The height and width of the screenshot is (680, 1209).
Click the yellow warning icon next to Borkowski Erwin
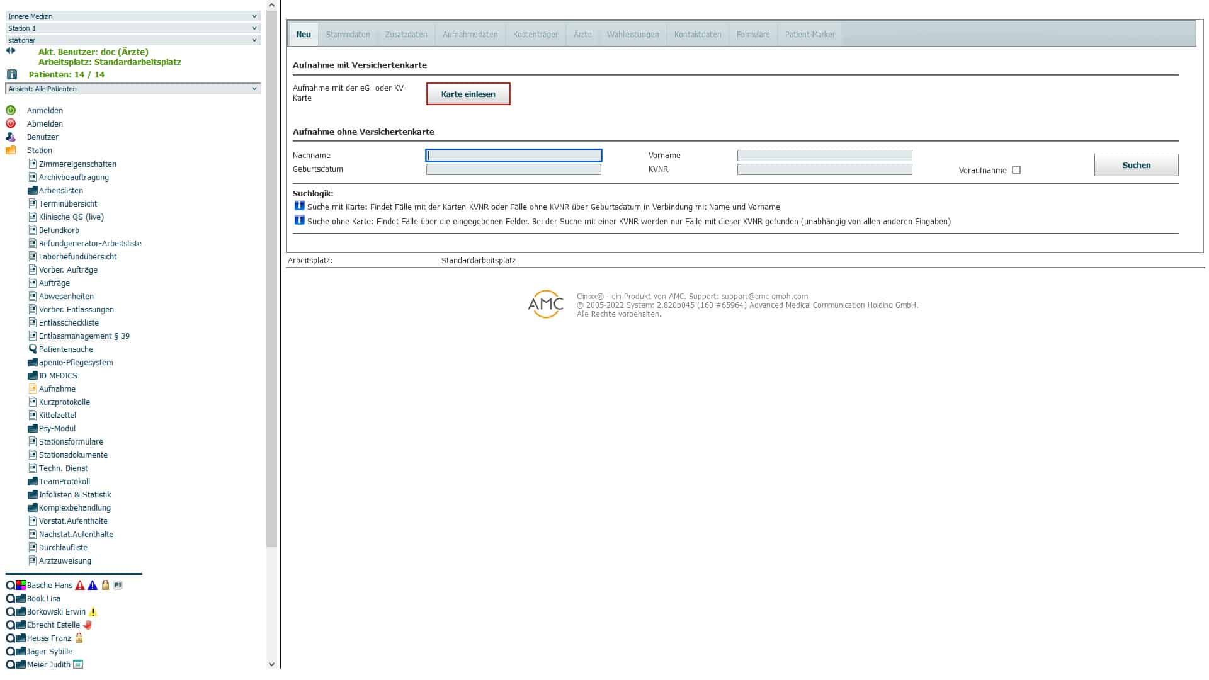(x=93, y=612)
